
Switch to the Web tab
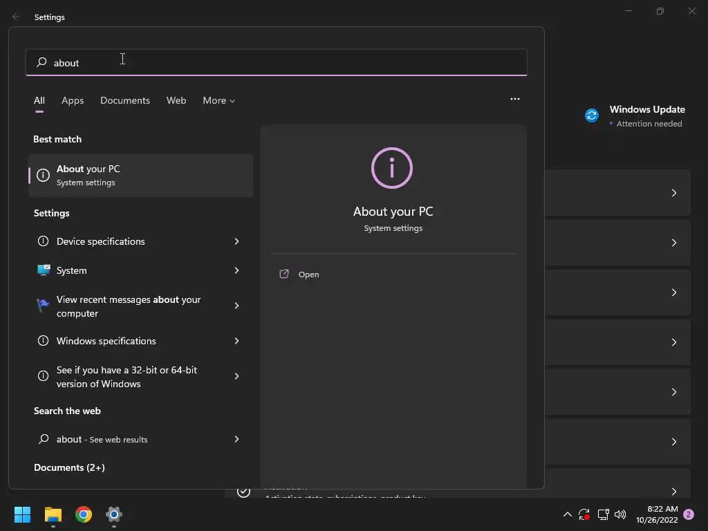pyautogui.click(x=176, y=100)
